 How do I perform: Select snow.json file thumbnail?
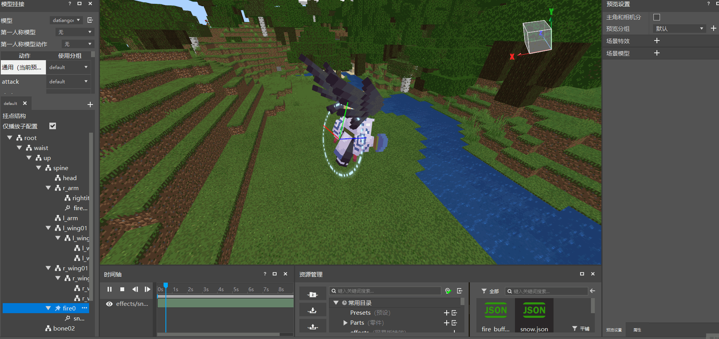click(534, 315)
